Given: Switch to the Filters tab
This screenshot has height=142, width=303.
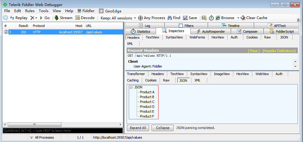Looking at the screenshot, I should (x=186, y=25).
